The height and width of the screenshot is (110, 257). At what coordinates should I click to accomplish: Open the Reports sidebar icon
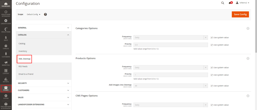point(6,80)
